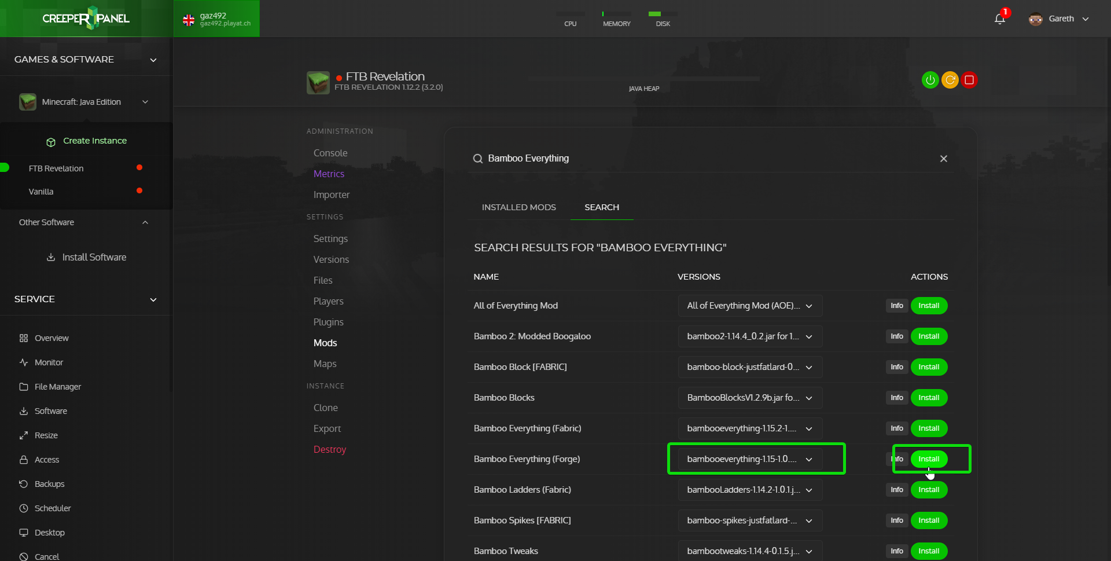Collapse the Other Software section
The height and width of the screenshot is (561, 1111).
click(145, 222)
